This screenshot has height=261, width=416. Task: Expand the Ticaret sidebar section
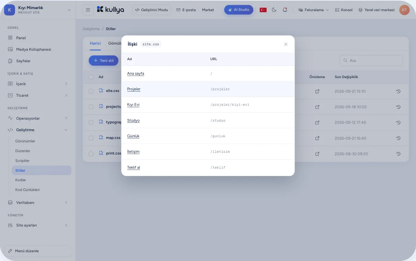coord(38,95)
